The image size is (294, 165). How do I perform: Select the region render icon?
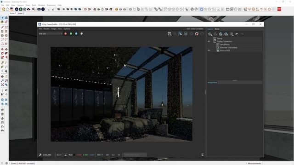186,33
